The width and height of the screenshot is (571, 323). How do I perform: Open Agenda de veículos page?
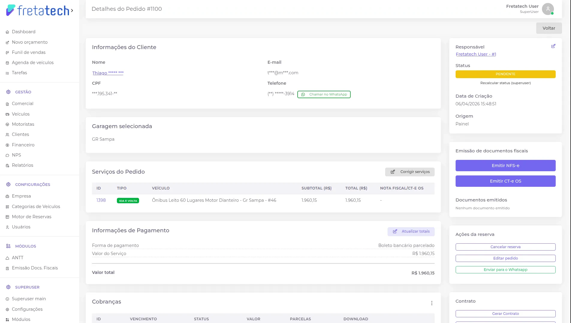(33, 63)
